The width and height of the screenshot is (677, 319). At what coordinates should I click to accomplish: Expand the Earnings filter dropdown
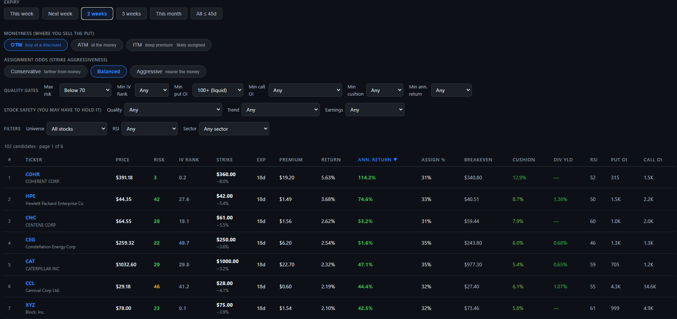(x=375, y=110)
